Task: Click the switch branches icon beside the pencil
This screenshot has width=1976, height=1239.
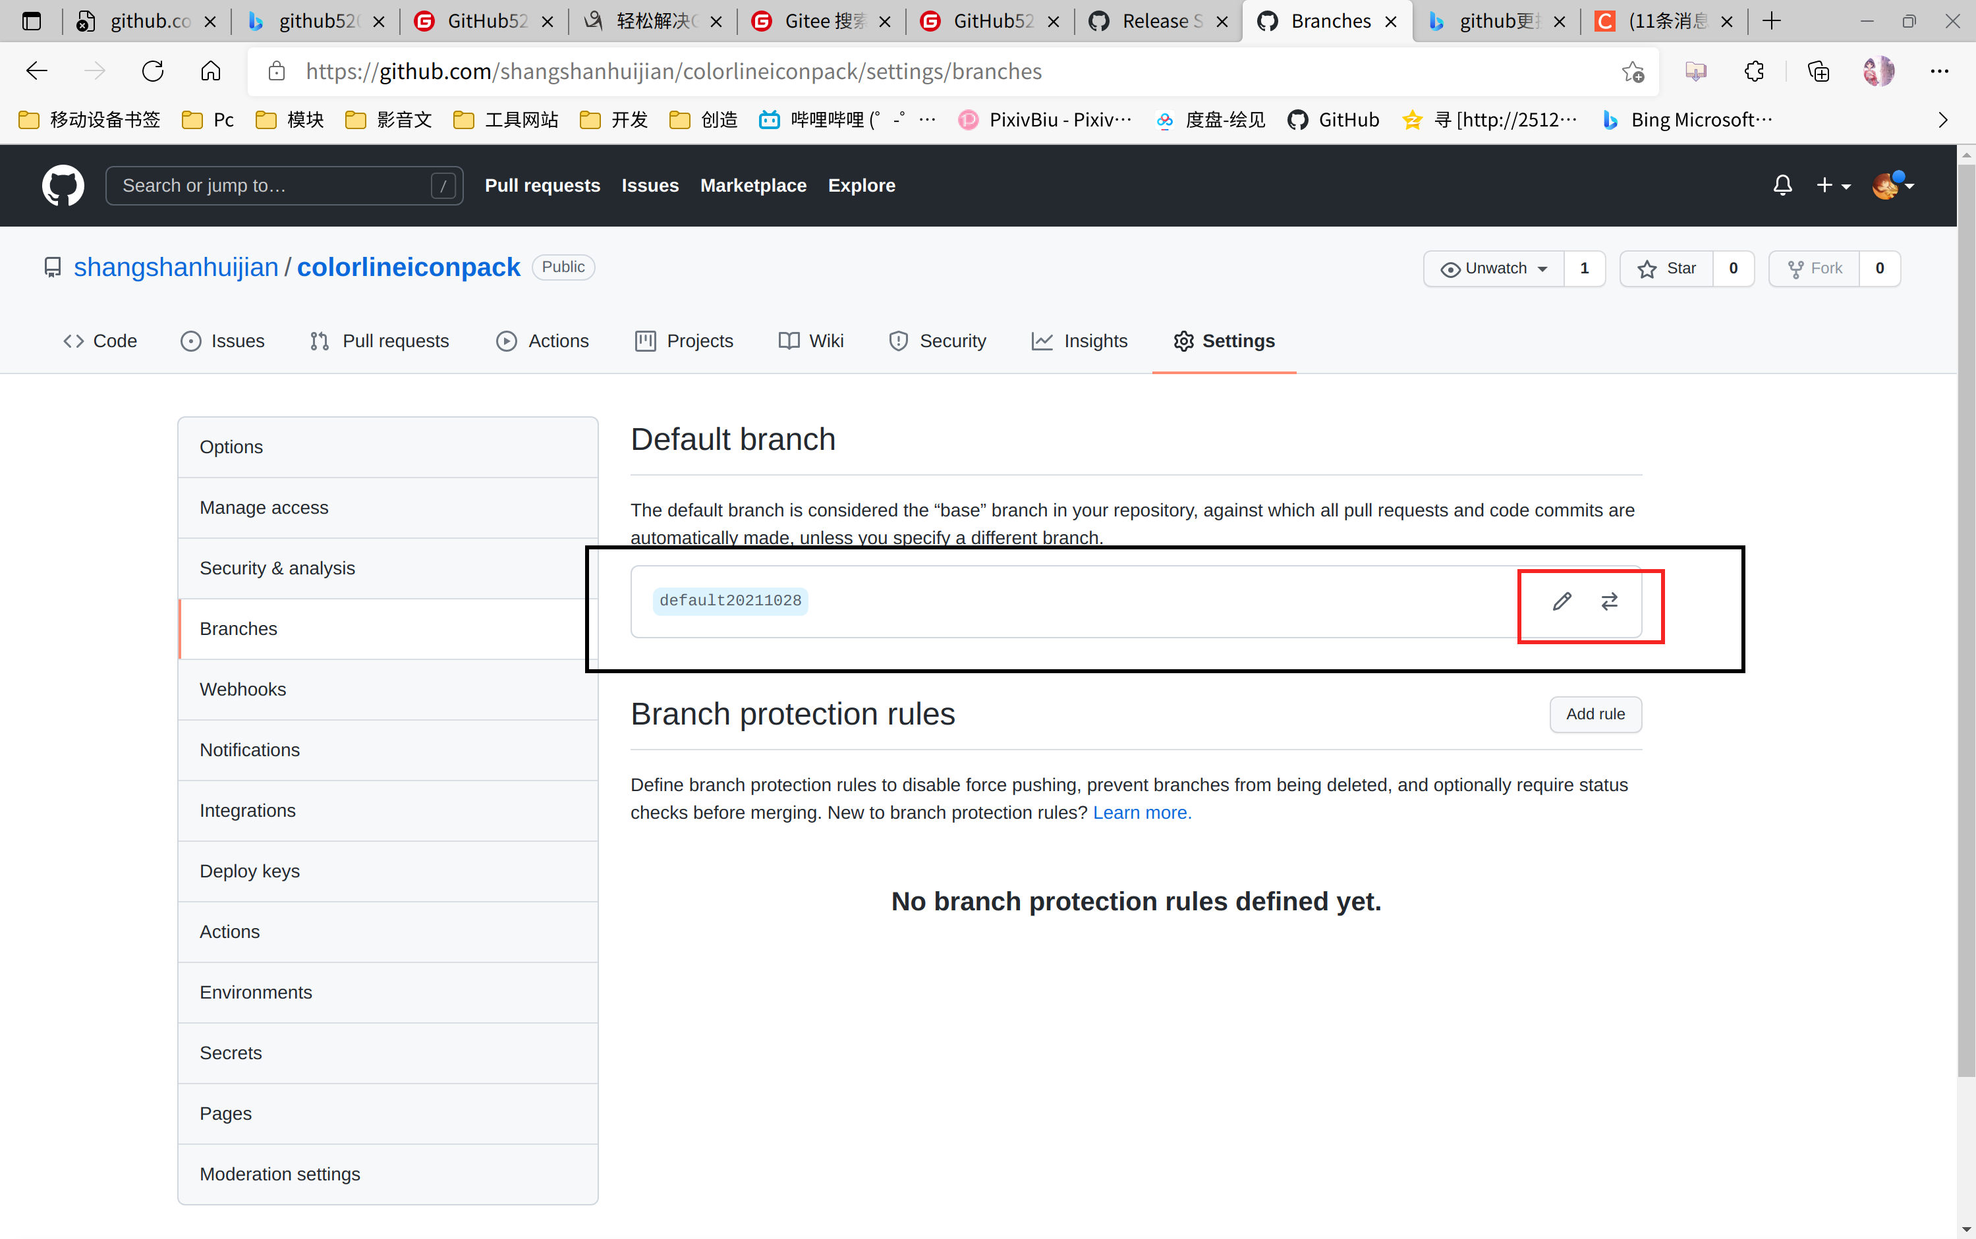Action: (1609, 601)
